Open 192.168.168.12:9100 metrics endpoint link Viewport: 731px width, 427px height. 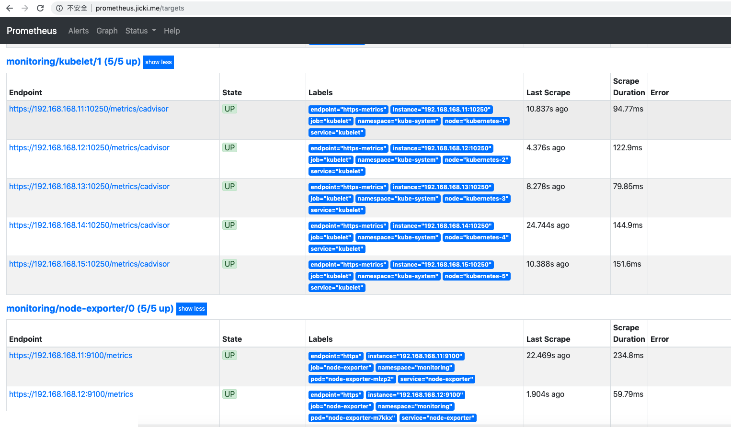click(x=71, y=394)
